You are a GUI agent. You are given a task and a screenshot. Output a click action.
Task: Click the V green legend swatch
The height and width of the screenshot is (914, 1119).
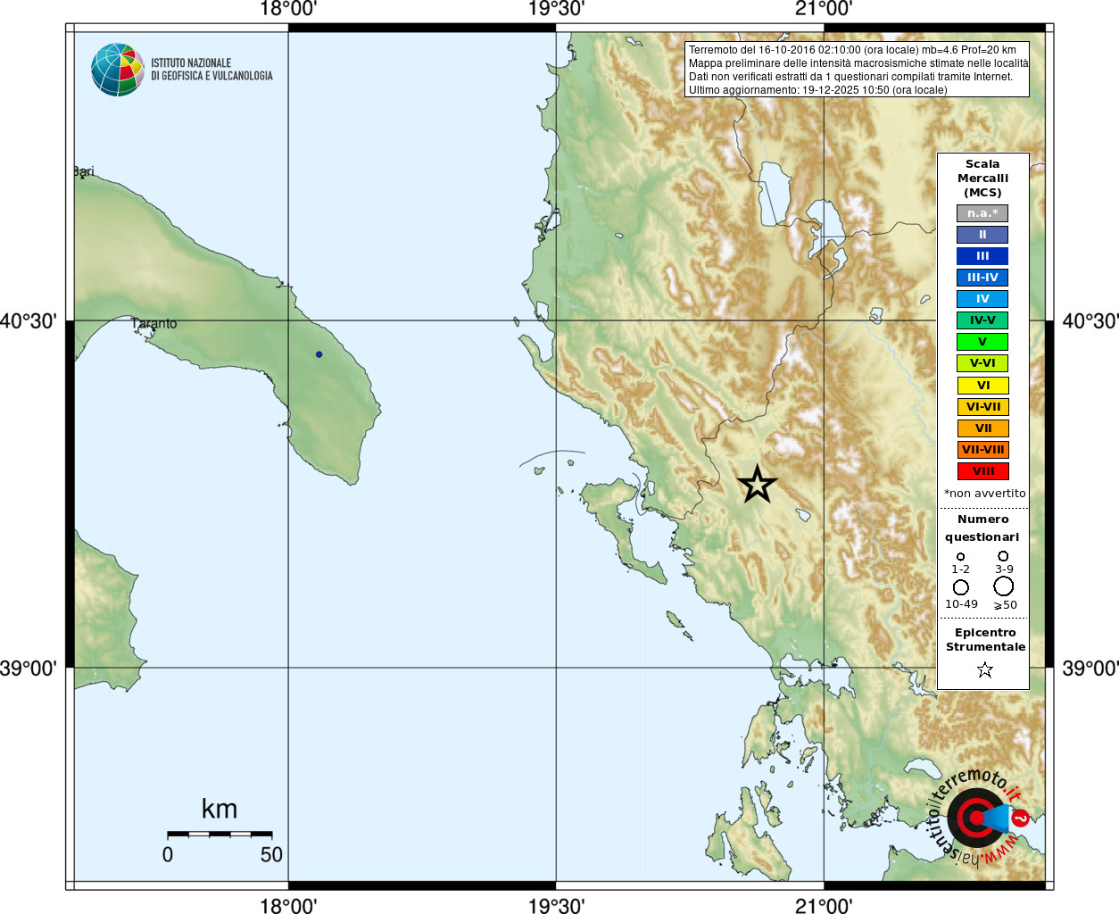pos(982,342)
